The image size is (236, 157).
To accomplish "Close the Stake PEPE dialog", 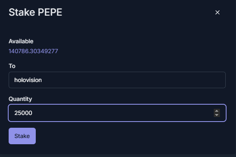I will 217,12.
